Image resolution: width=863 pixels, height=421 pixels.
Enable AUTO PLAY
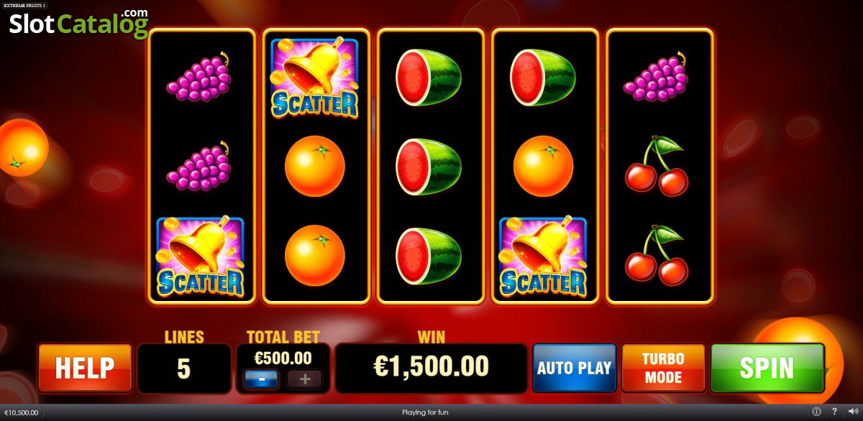575,368
